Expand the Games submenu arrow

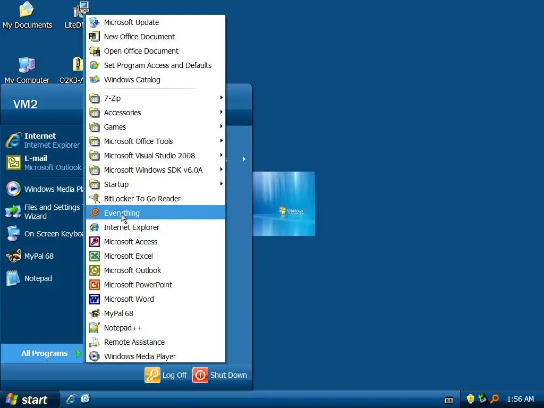tap(221, 126)
